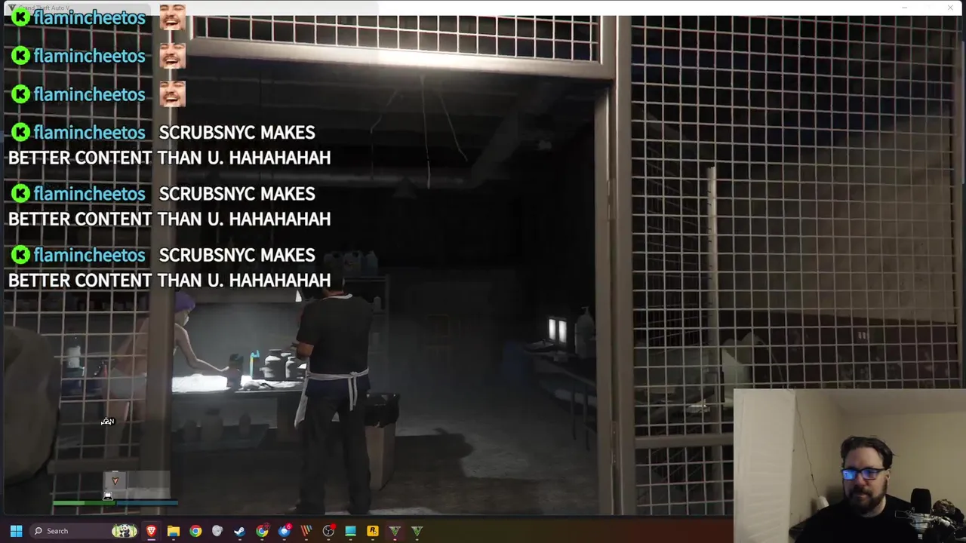Click the taskbar Search box
The width and height of the screenshot is (966, 543).
pos(85,531)
